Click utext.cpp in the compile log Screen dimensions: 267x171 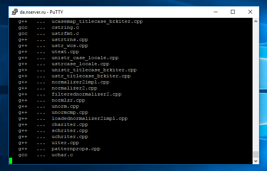[x=65, y=52]
